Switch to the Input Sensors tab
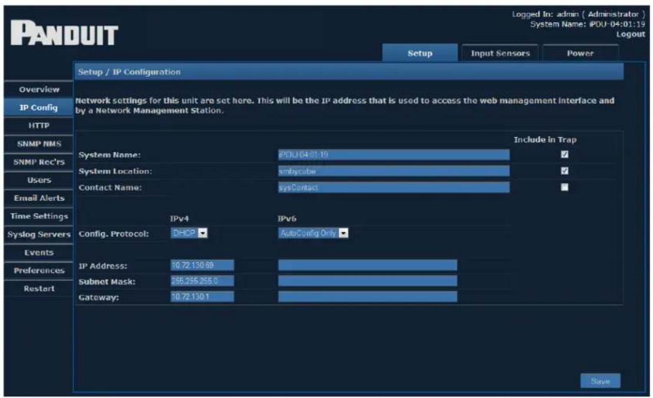Image resolution: width=653 pixels, height=398 pixels. [500, 53]
